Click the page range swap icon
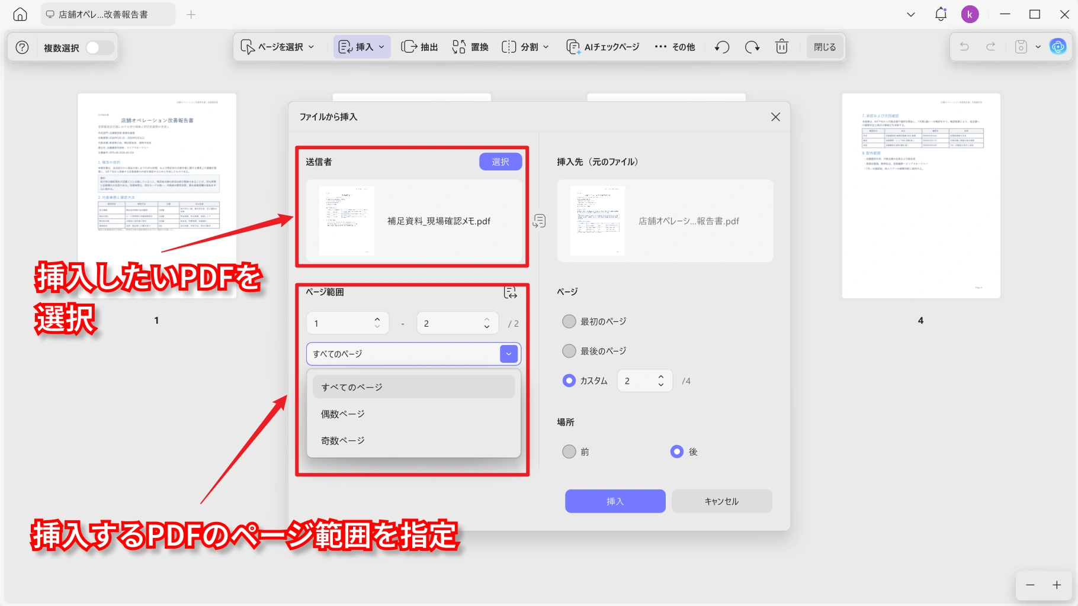The width and height of the screenshot is (1078, 606). [510, 292]
